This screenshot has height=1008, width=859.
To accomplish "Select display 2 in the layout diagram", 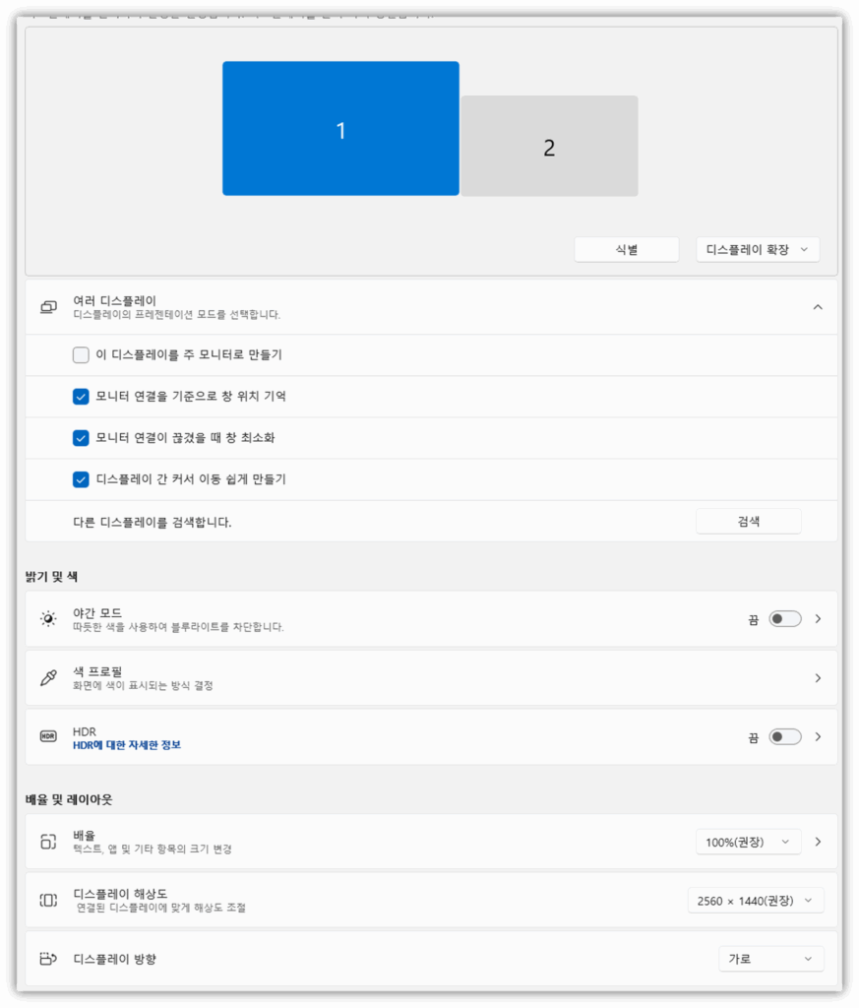I will (x=550, y=148).
